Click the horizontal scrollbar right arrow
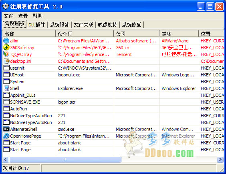This screenshot has width=226, height=174. coord(220,159)
